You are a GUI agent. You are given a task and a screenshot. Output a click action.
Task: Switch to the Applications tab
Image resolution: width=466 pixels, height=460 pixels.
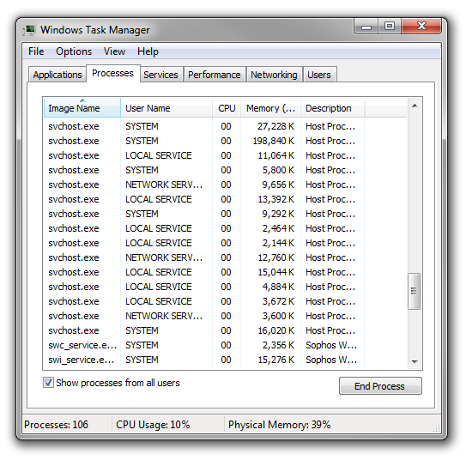coord(57,75)
